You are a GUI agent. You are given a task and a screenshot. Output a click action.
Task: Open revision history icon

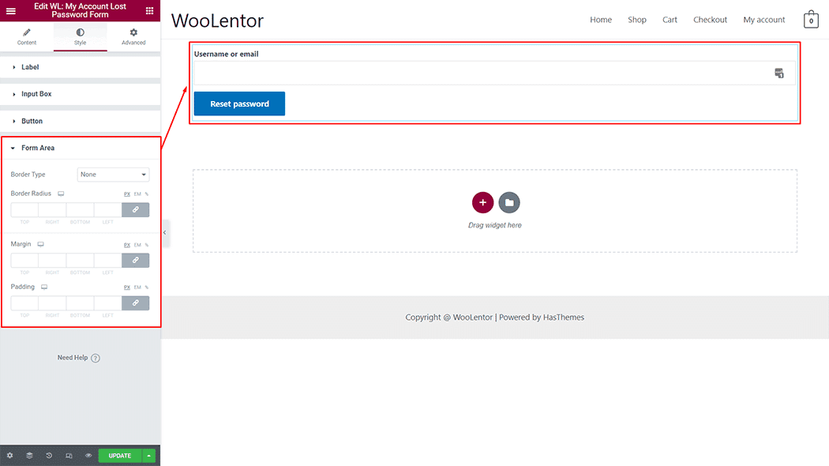click(x=49, y=456)
